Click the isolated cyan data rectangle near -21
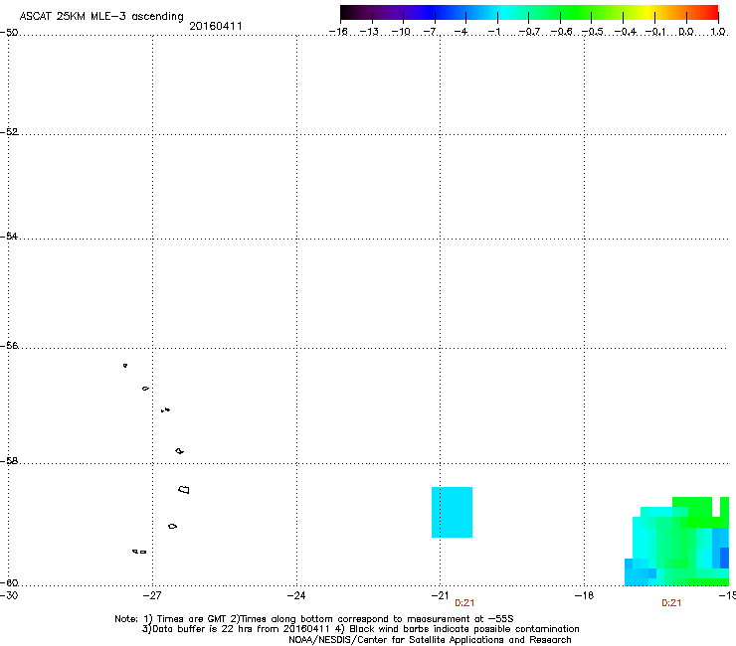Image resolution: width=736 pixels, height=646 pixels. click(x=452, y=512)
